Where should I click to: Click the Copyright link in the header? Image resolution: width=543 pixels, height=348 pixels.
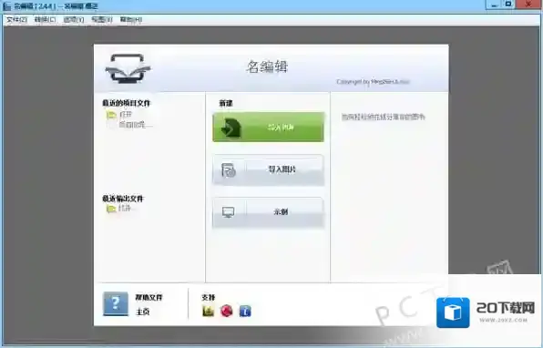[373, 82]
